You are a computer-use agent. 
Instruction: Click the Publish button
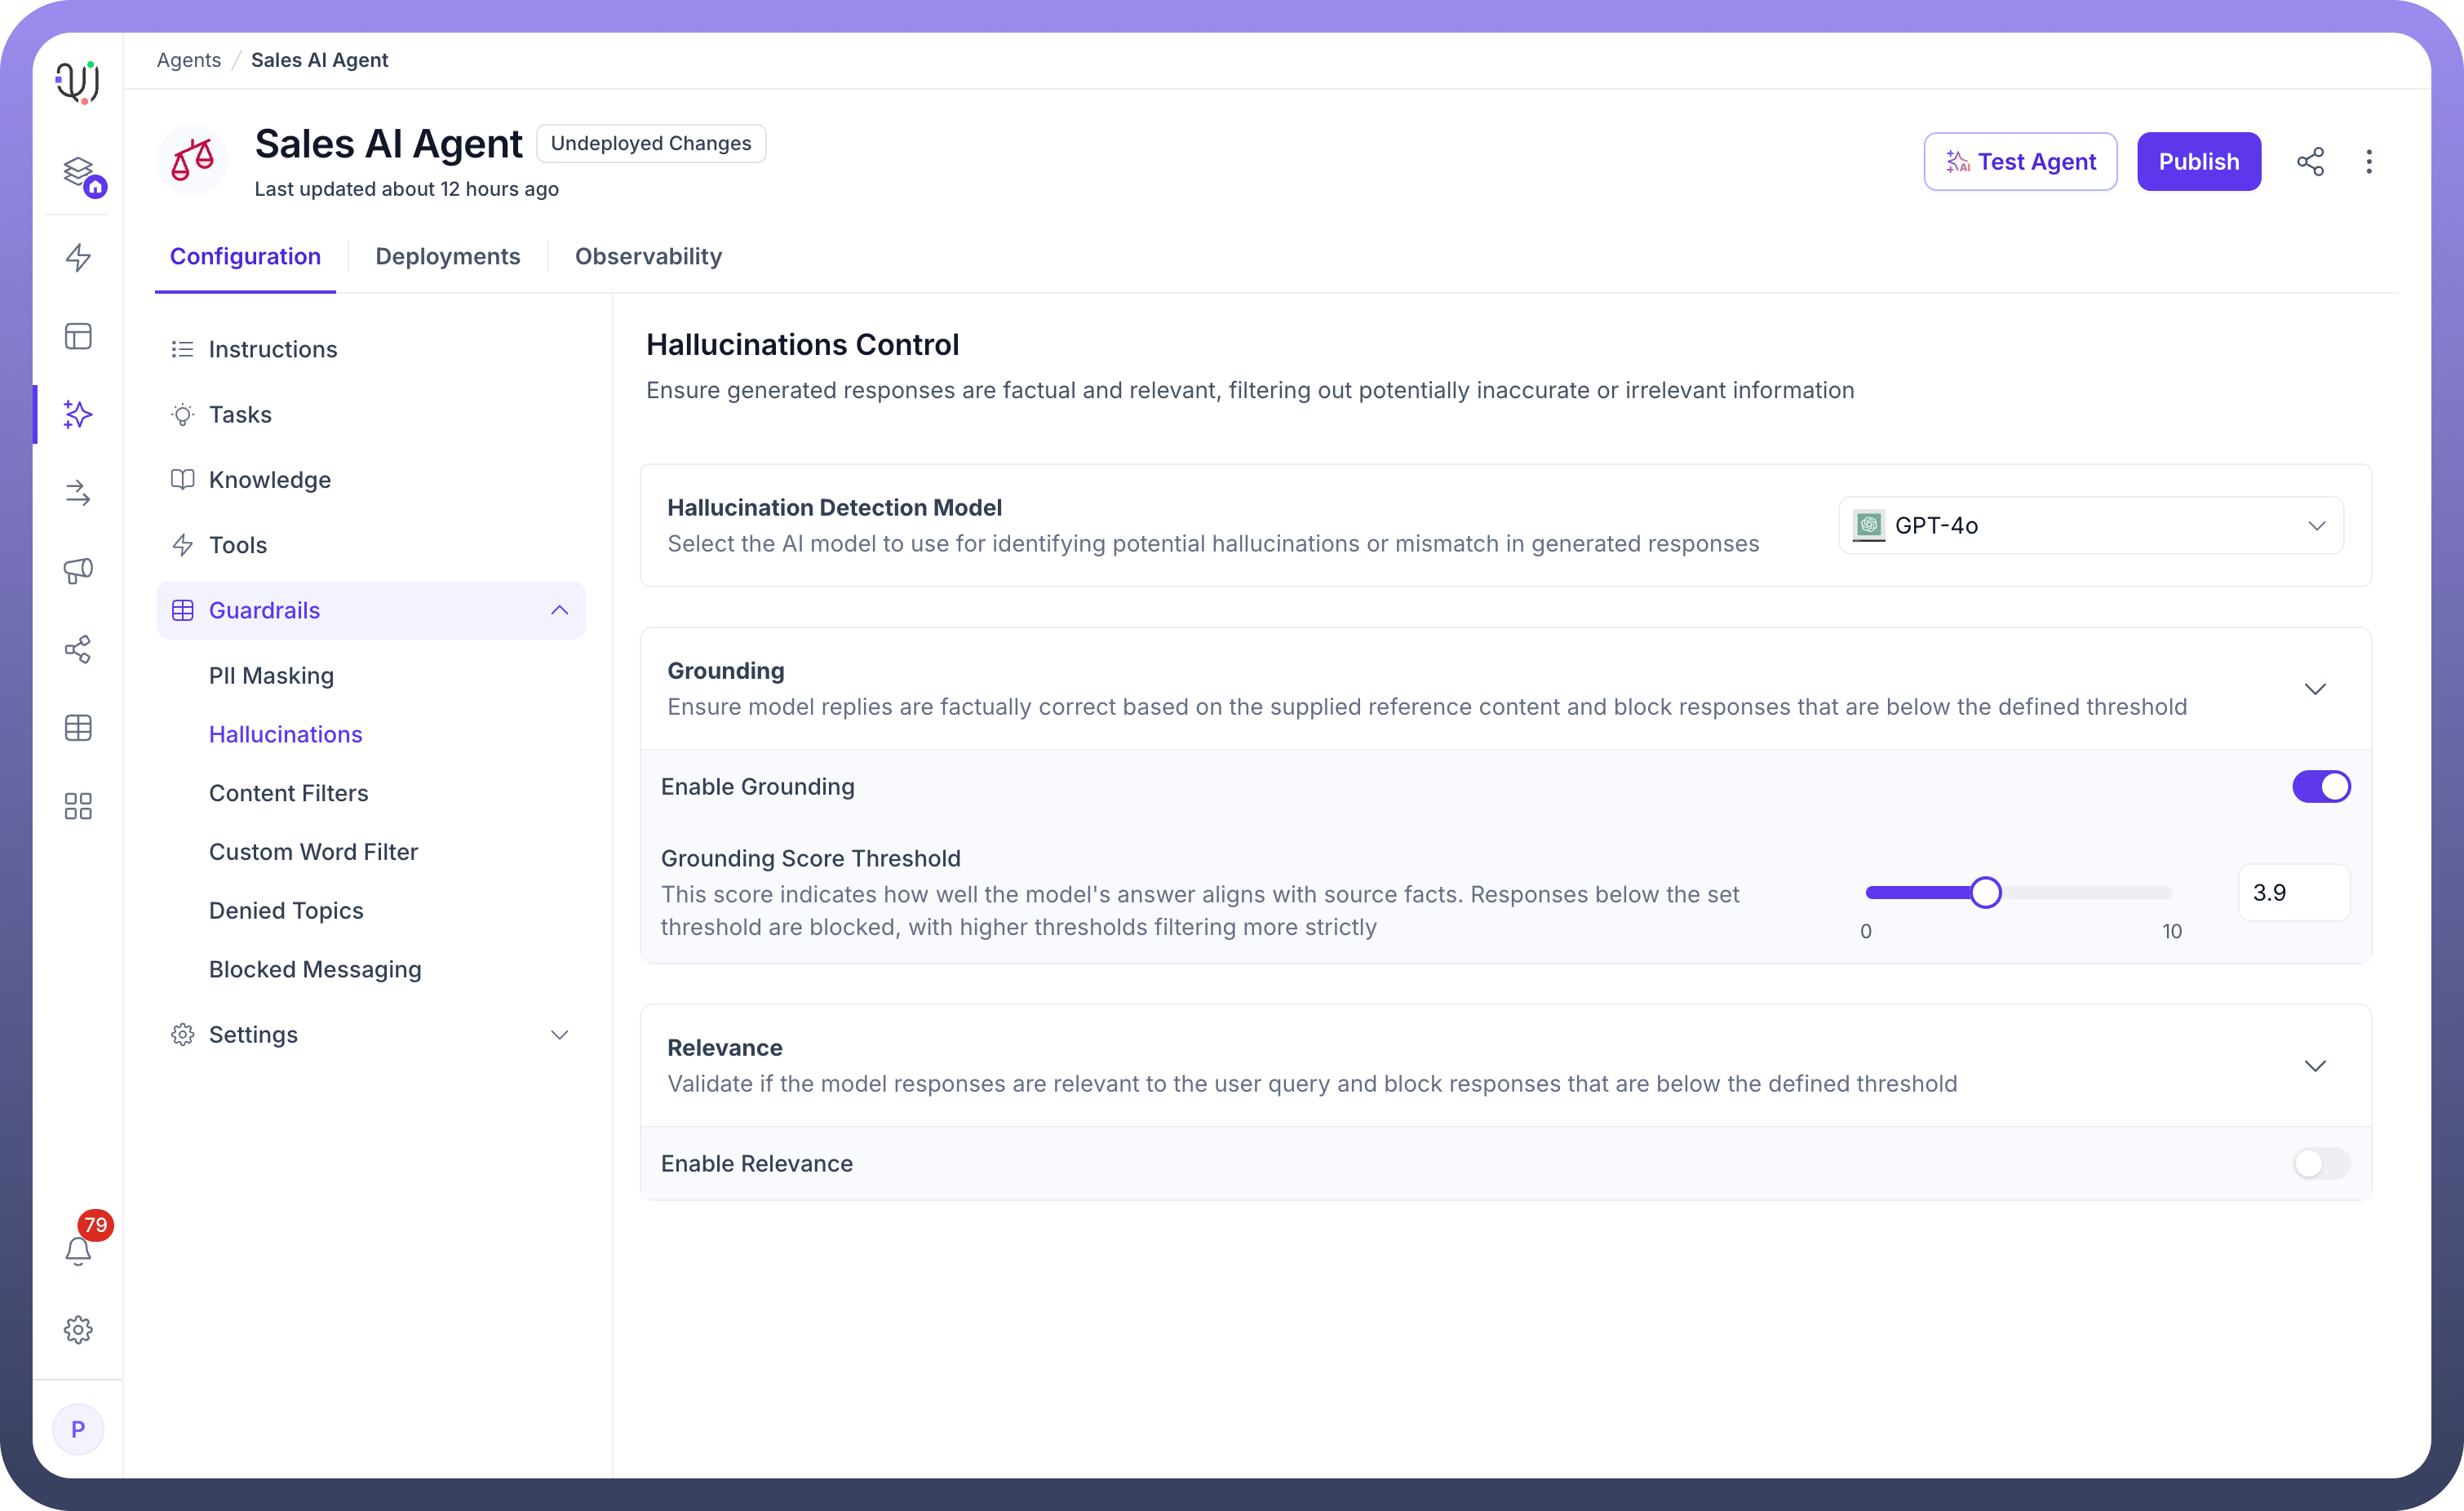(2198, 162)
